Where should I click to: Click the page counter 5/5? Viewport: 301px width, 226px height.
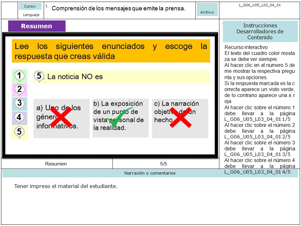(164, 164)
